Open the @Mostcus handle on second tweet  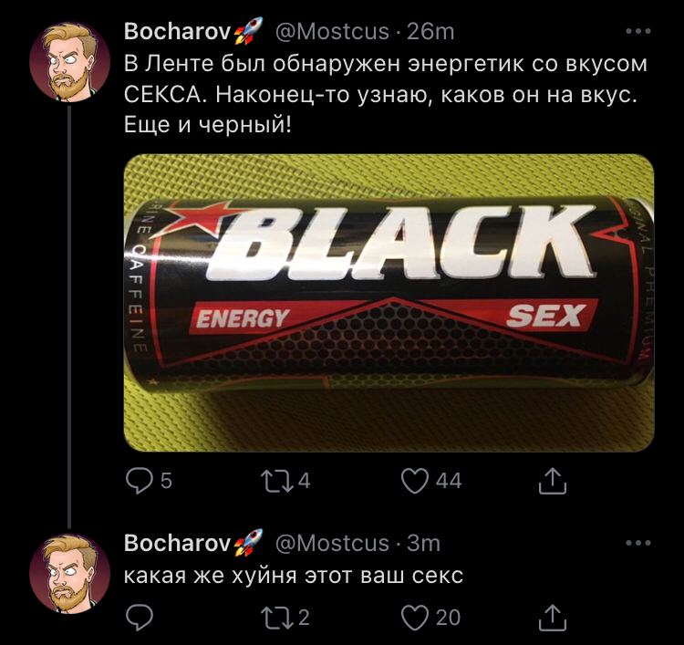332,544
